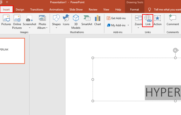Click the Tell me what you want search box
This screenshot has height=115, width=181.
tap(167, 10)
